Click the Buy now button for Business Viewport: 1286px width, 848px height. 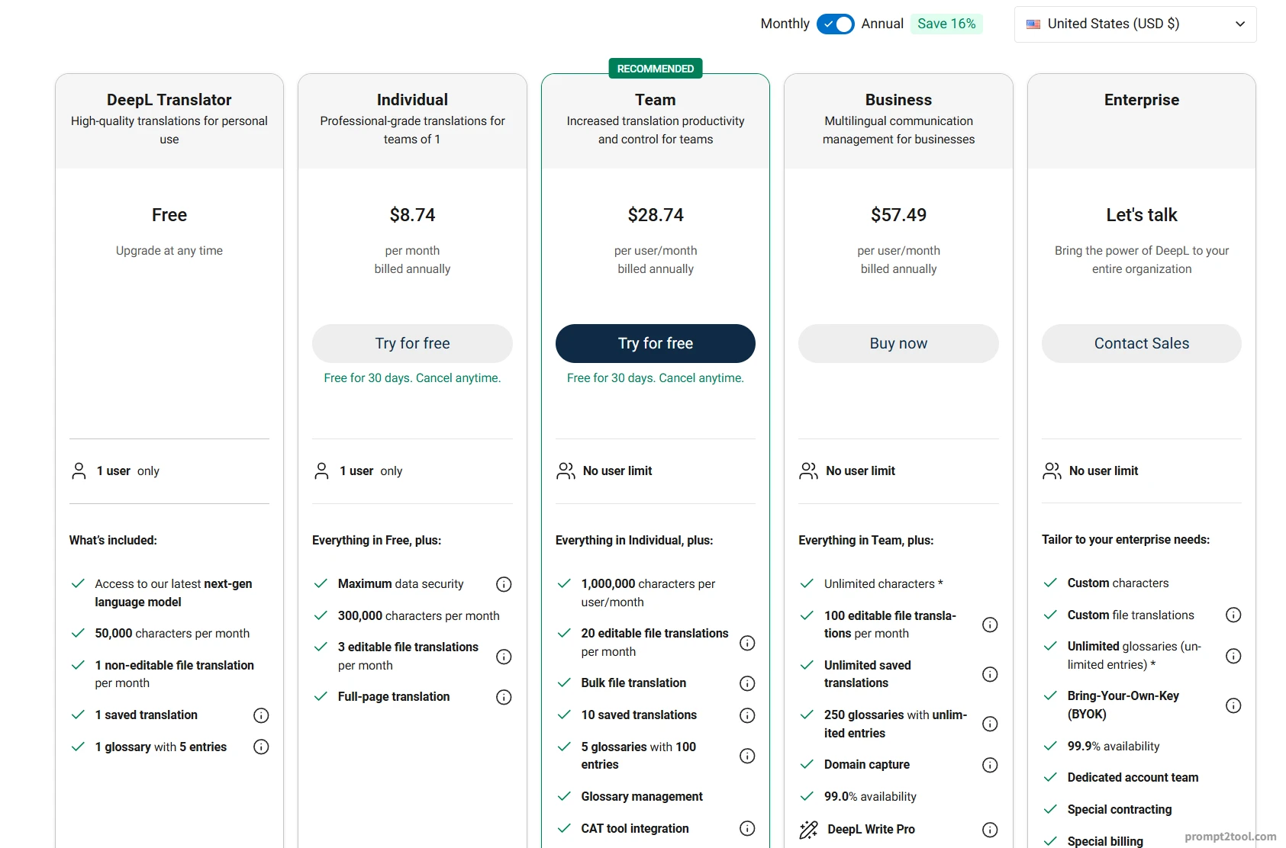[898, 343]
